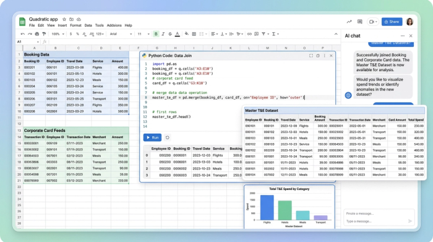The width and height of the screenshot is (433, 242).
Task: Open the fill color bucket
Action: tap(187, 34)
